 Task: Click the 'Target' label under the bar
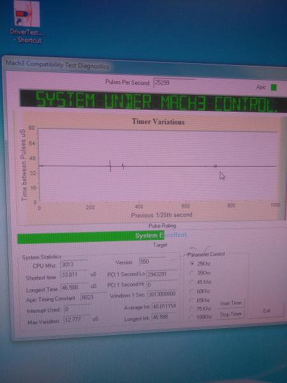click(x=160, y=244)
